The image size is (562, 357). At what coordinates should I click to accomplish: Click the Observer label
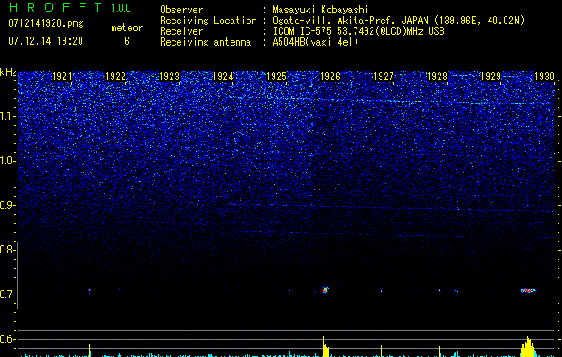(181, 10)
